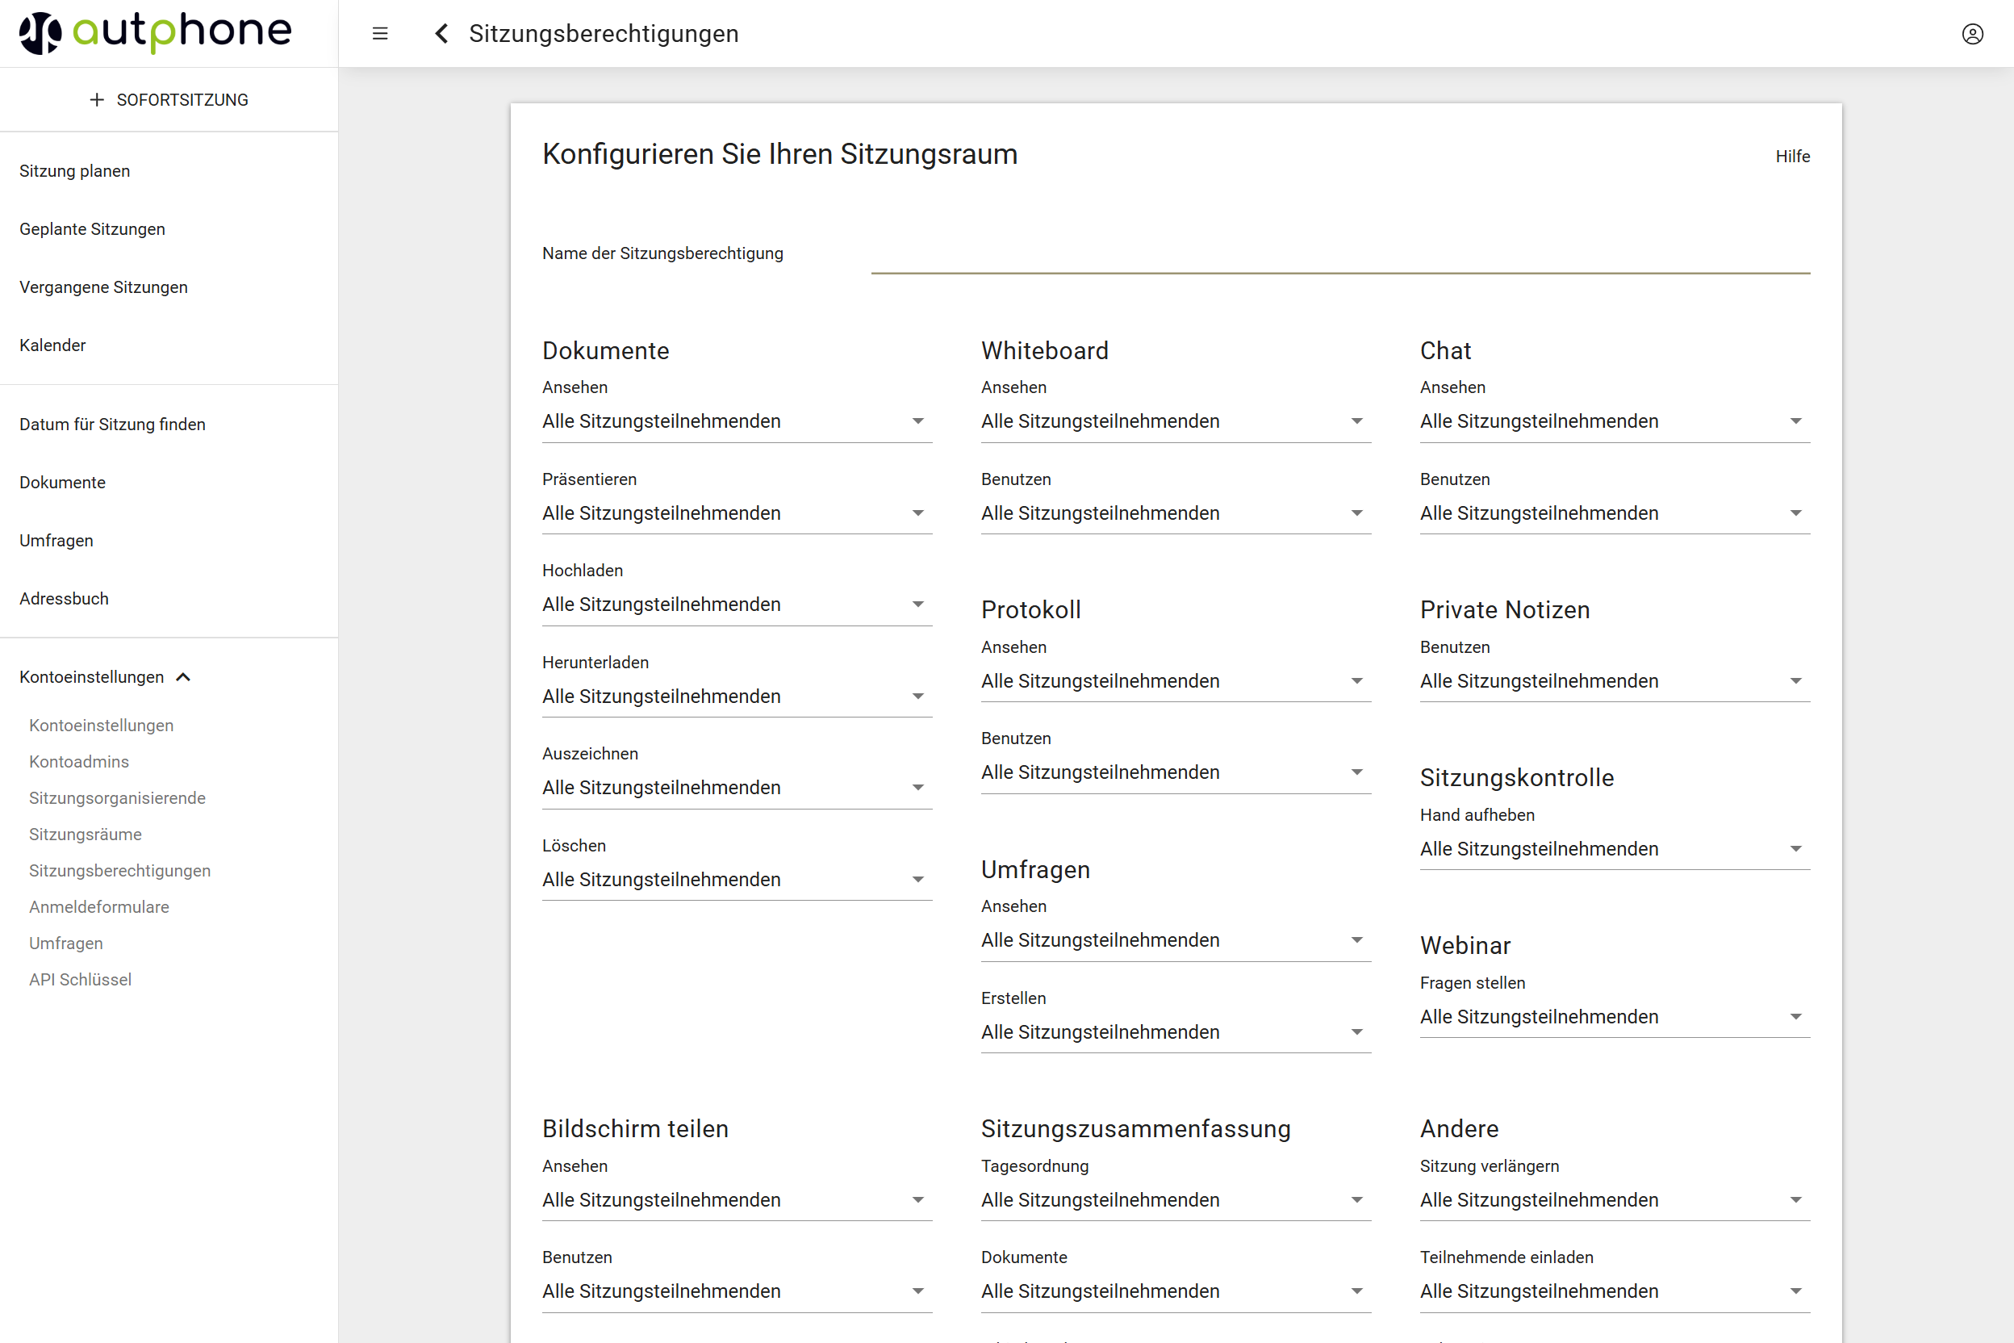
Task: Open the Private Notizen Benutzen dropdown
Action: (x=1614, y=681)
